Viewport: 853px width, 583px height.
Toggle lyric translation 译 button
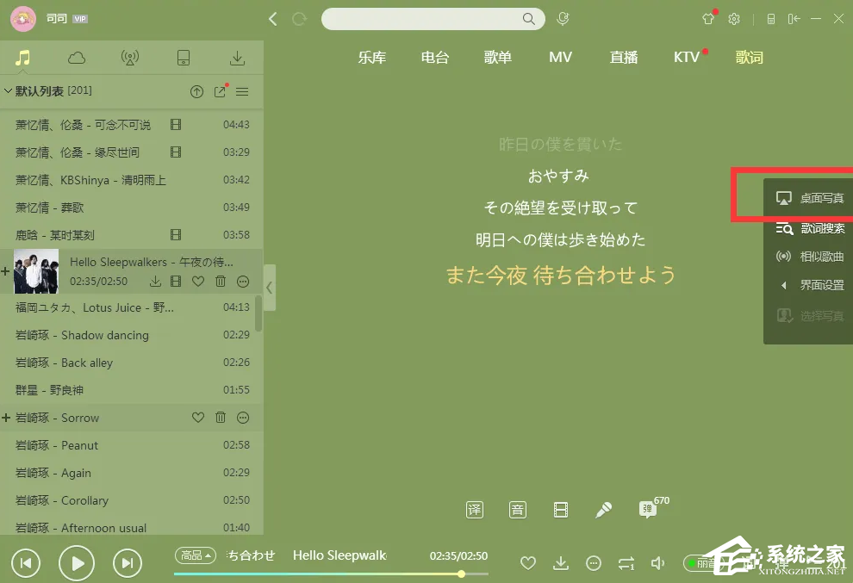coord(475,510)
